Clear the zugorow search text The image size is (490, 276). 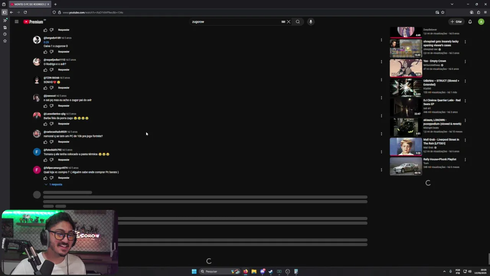click(289, 22)
